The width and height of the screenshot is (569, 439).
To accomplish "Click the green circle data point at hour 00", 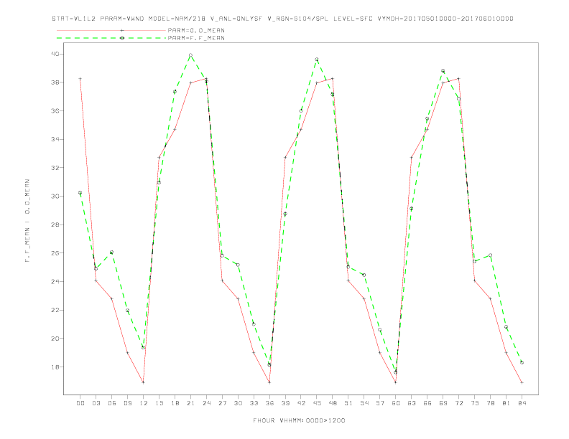I will pos(80,193).
